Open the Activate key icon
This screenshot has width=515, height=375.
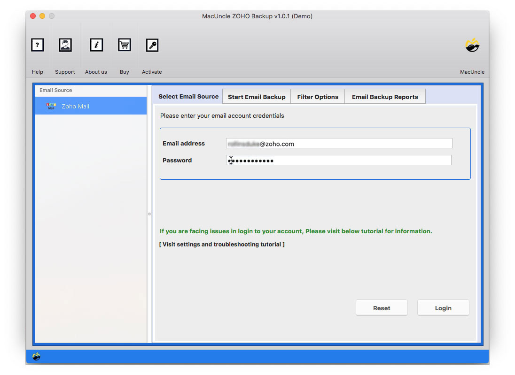pyautogui.click(x=152, y=45)
